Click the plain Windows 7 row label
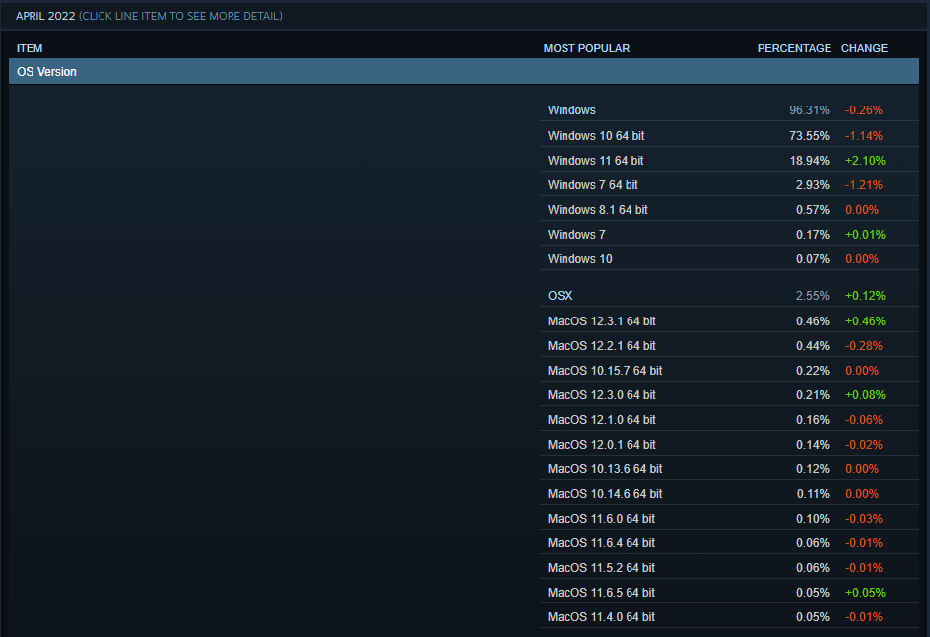Viewport: 930px width, 637px height. [x=576, y=235]
